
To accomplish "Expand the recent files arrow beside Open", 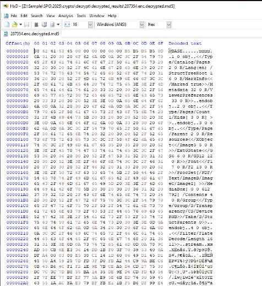I will [x=20, y=24].
